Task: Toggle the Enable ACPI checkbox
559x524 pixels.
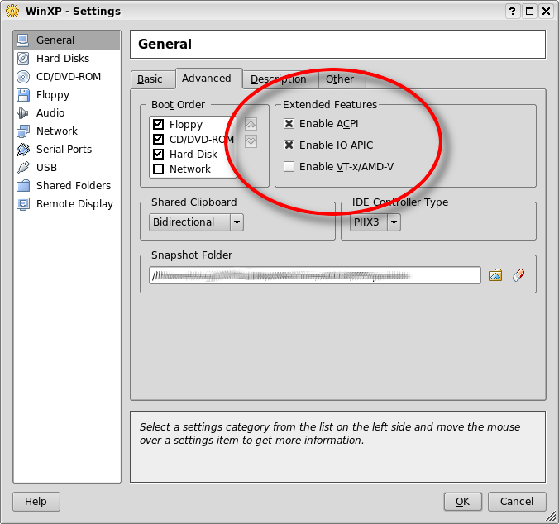Action: [x=289, y=124]
